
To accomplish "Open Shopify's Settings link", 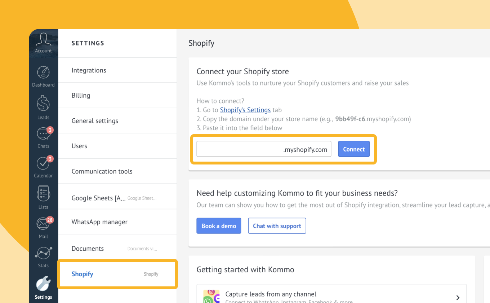I will pyautogui.click(x=245, y=110).
